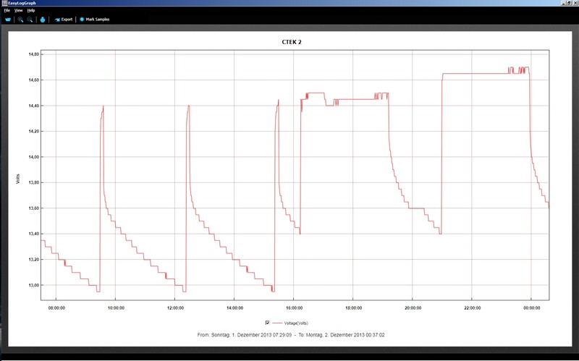Zoom out using the magnifier minus icon
579x361 pixels.
(x=30, y=20)
